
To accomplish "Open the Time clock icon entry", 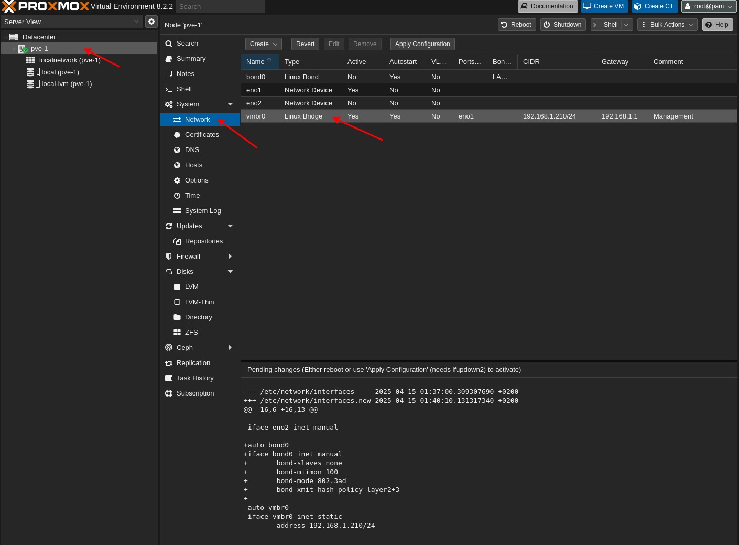I will coord(177,196).
